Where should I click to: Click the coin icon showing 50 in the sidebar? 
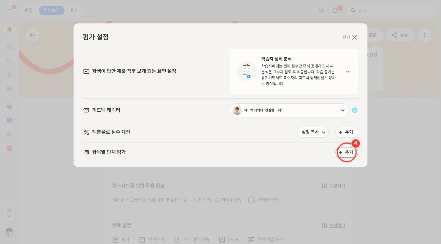coord(9,210)
